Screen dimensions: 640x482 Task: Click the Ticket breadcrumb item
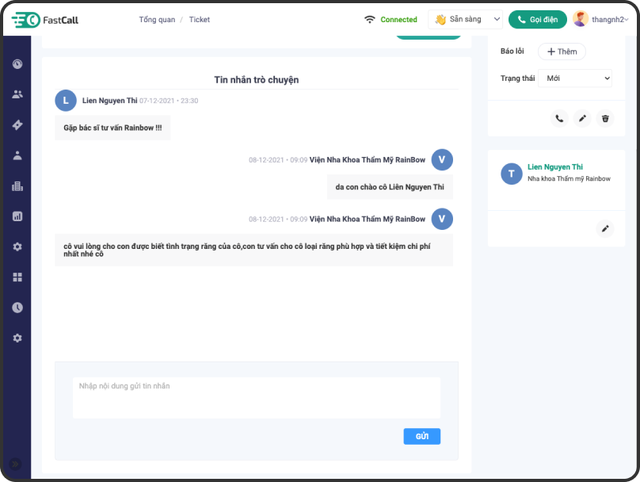[x=200, y=20]
